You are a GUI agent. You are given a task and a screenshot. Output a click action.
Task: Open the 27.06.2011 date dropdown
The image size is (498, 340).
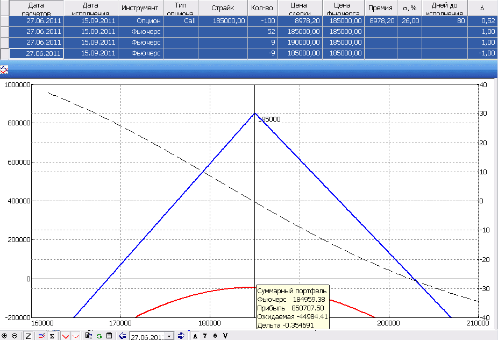coord(170,336)
